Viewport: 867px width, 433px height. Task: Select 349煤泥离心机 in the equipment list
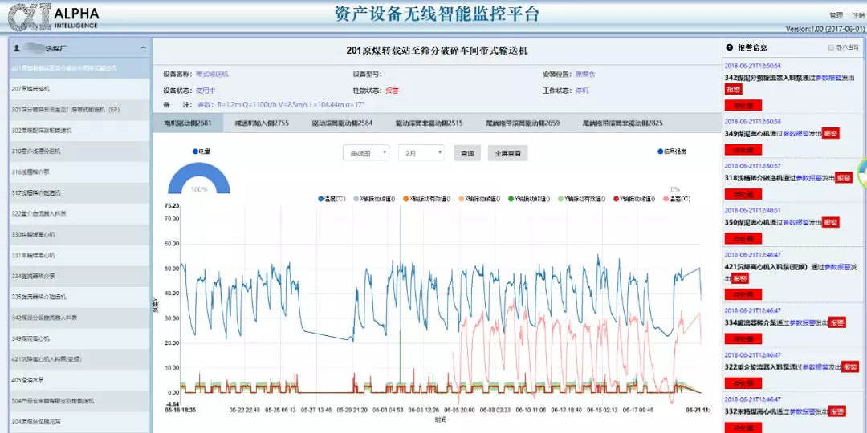[32, 338]
